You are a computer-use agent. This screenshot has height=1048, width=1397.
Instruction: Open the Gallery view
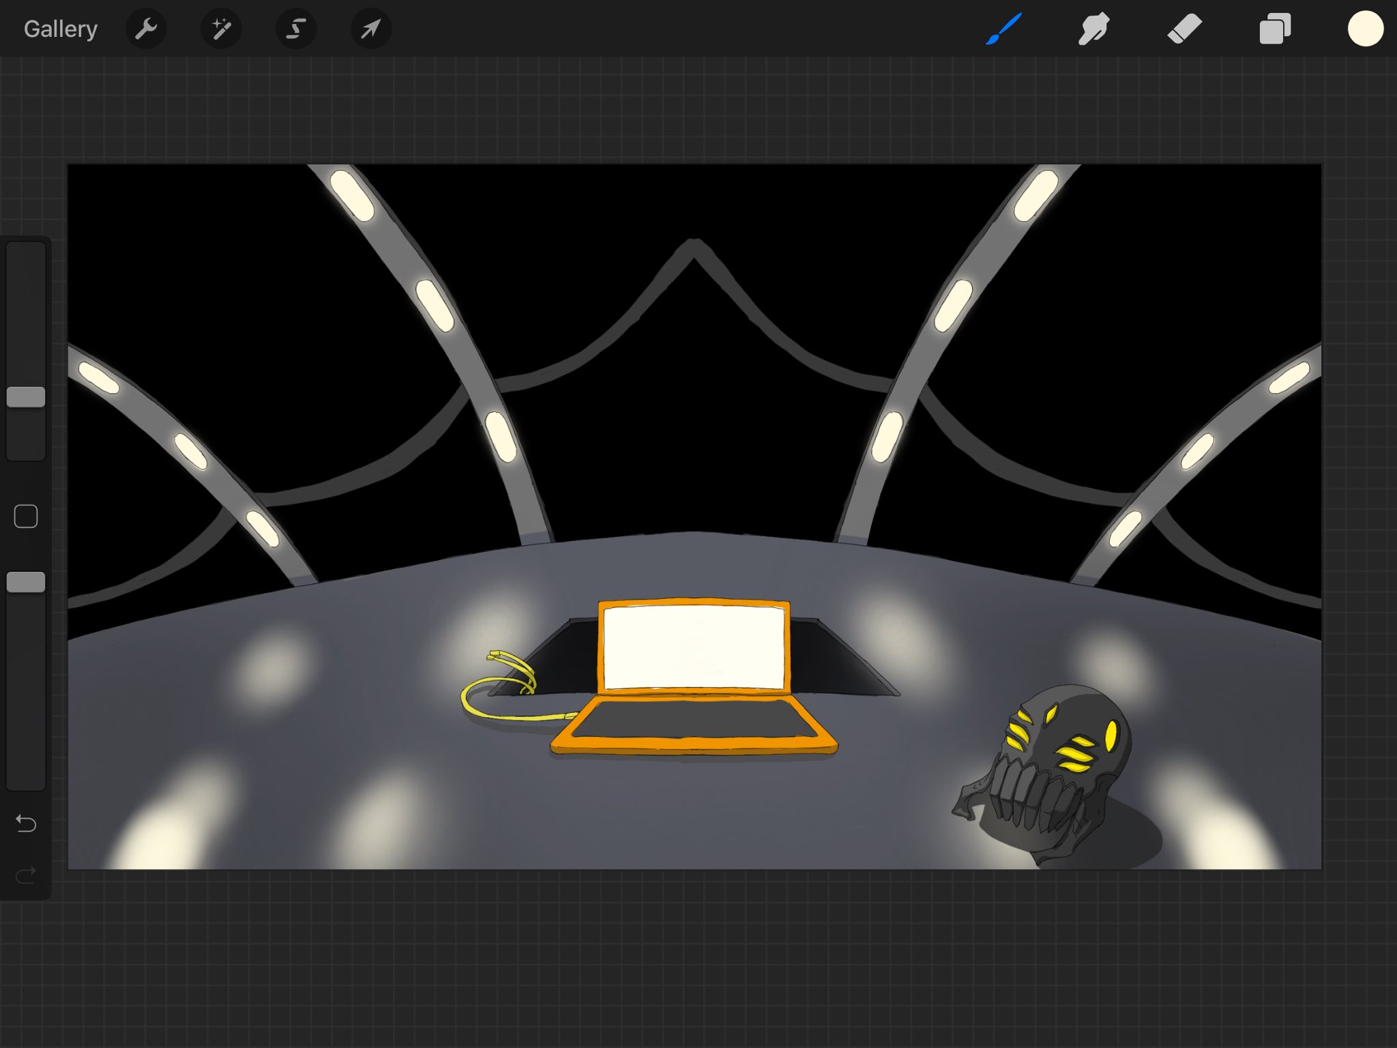click(x=61, y=29)
